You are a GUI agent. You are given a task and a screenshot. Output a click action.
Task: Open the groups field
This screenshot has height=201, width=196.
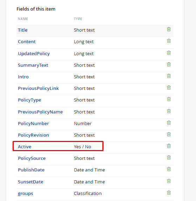pyautogui.click(x=25, y=194)
